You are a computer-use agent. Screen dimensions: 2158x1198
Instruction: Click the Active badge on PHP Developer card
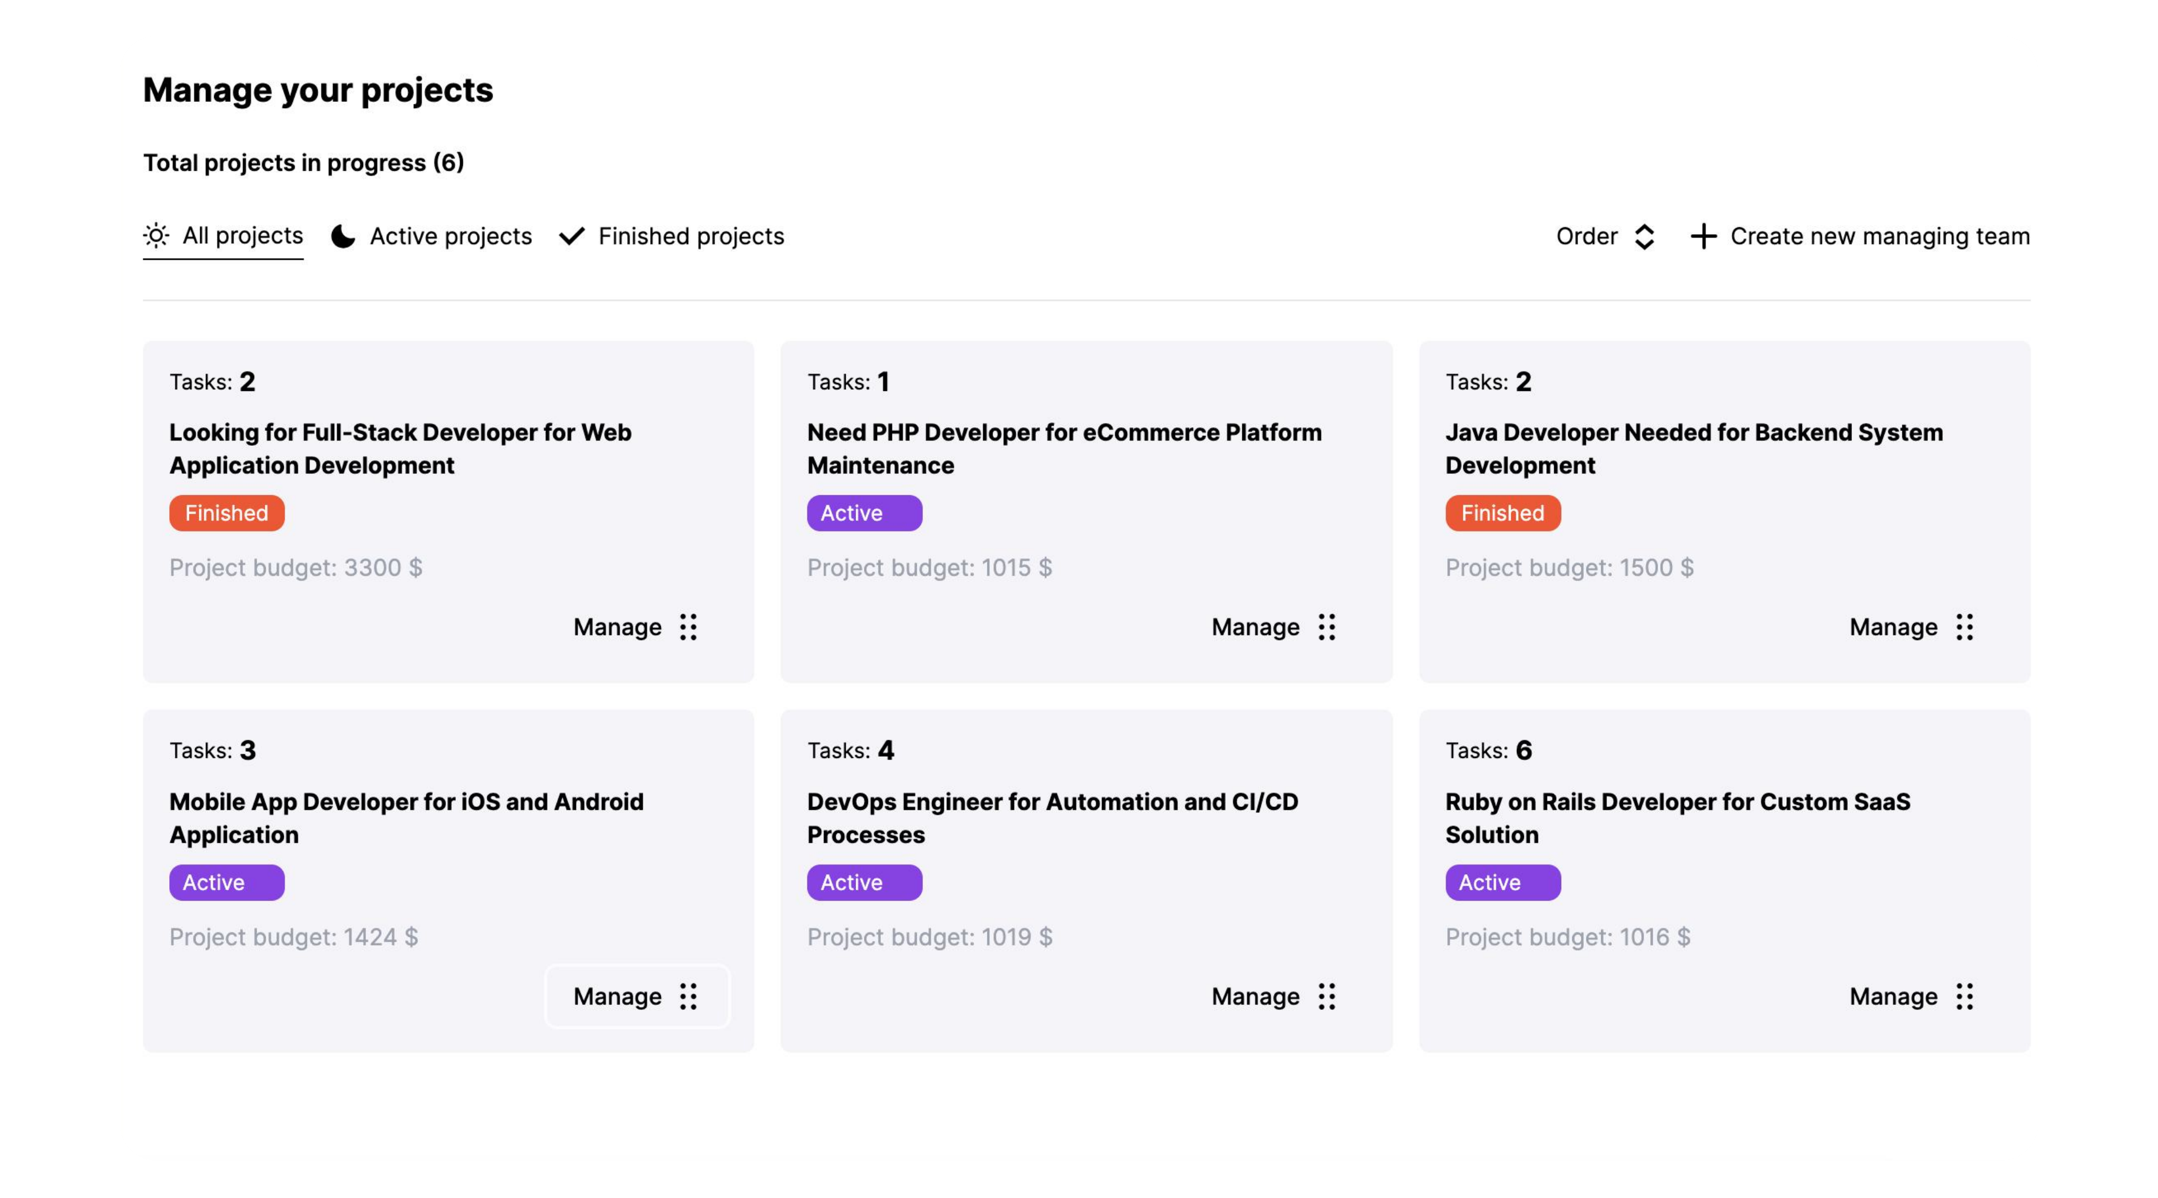(x=864, y=513)
